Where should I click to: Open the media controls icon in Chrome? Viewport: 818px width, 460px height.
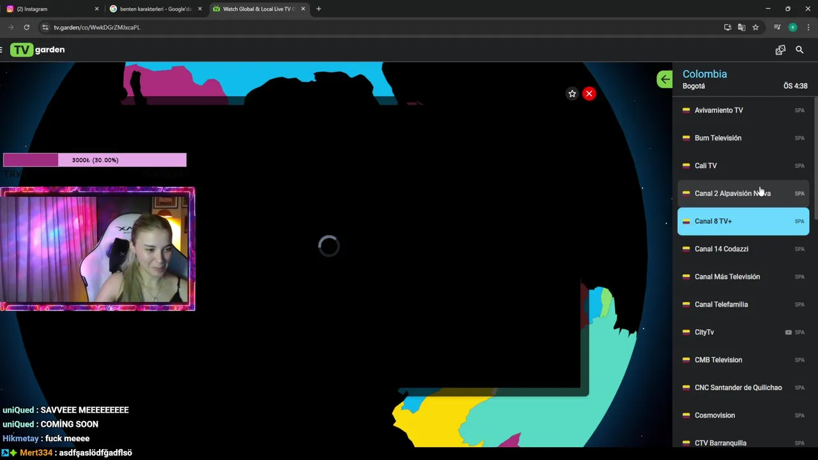coord(777,27)
